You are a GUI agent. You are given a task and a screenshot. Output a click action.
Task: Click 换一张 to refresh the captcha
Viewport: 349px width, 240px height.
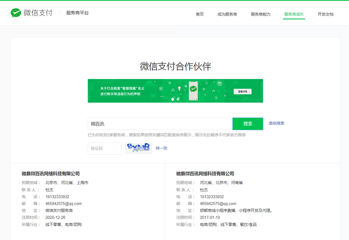coord(161,148)
